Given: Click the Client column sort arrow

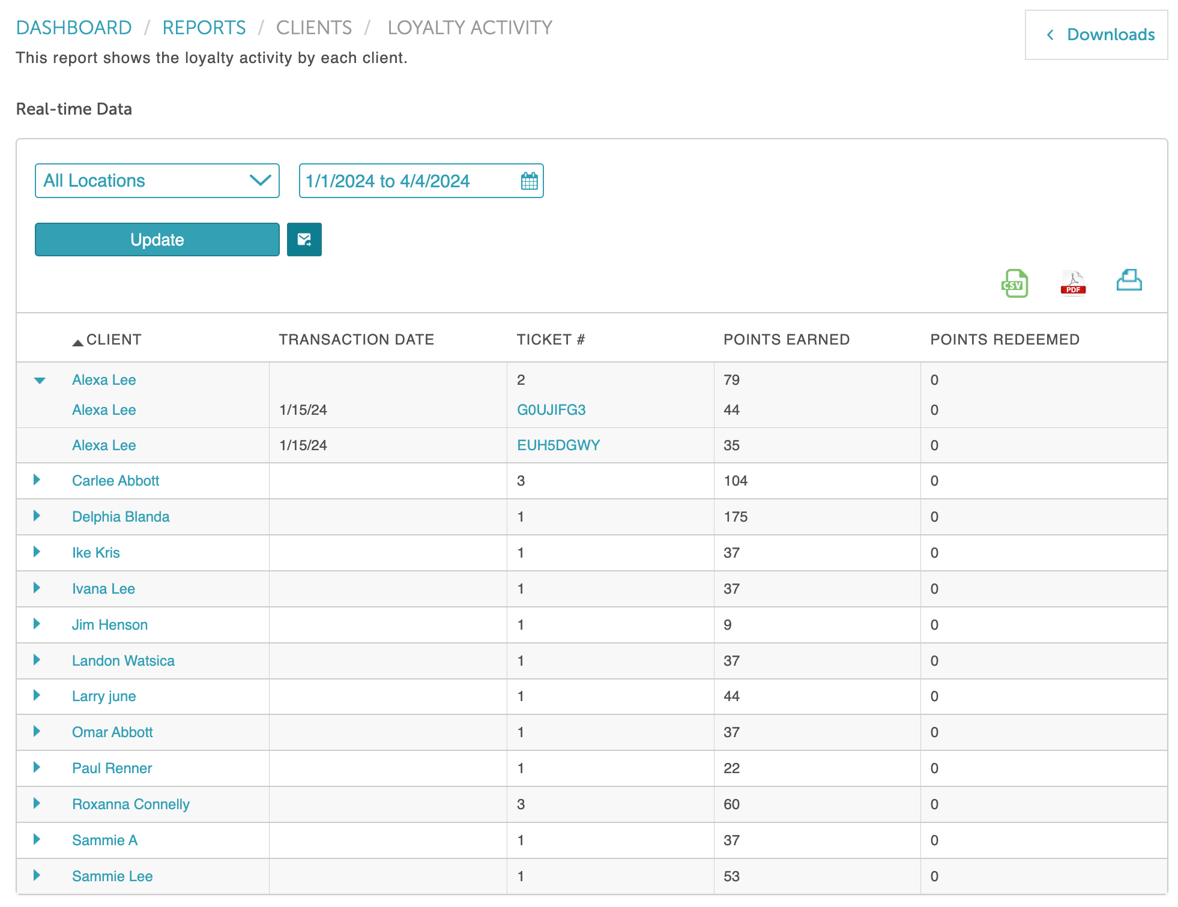Looking at the screenshot, I should click(x=77, y=342).
